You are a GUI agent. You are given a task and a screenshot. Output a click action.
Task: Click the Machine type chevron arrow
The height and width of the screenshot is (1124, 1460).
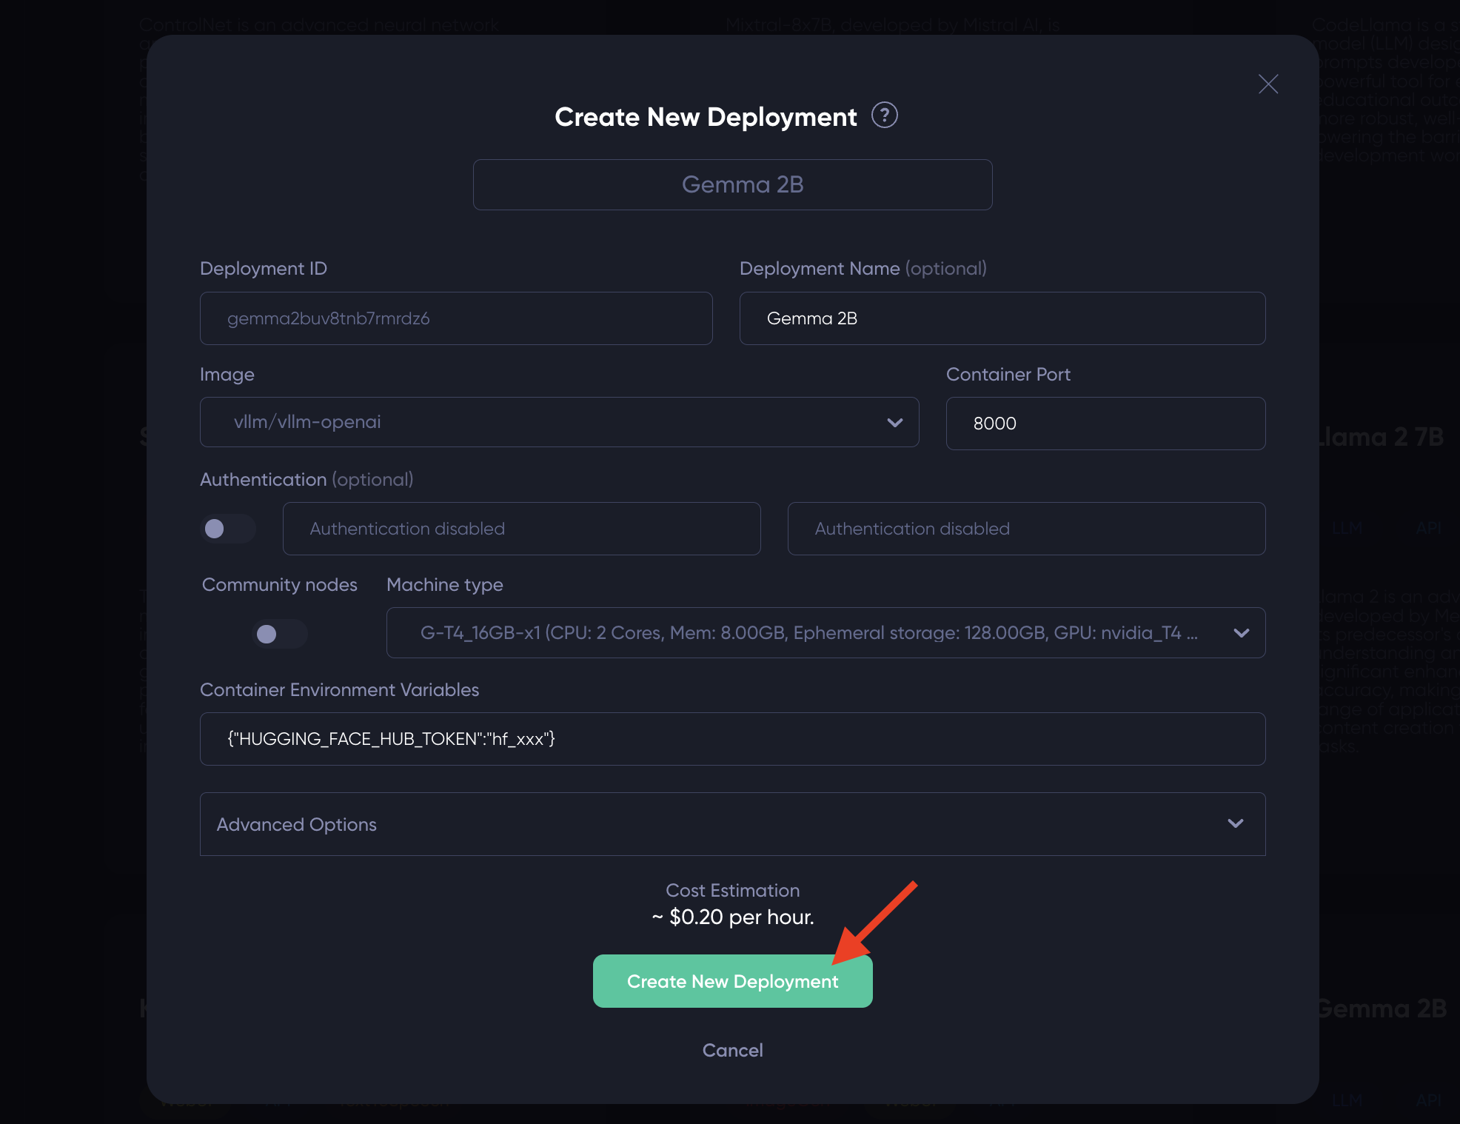tap(1241, 633)
